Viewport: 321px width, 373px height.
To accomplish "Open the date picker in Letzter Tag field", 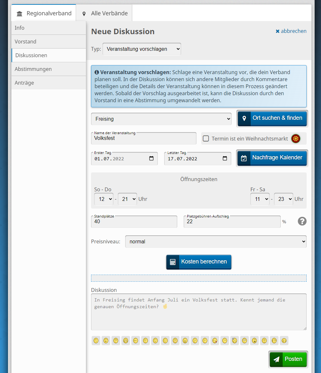I will [x=225, y=159].
